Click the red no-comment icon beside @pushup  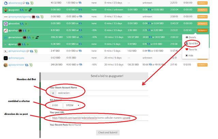pyautogui.click(x=20, y=31)
